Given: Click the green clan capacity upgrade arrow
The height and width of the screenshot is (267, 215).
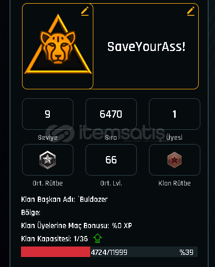Looking at the screenshot, I should (98, 238).
